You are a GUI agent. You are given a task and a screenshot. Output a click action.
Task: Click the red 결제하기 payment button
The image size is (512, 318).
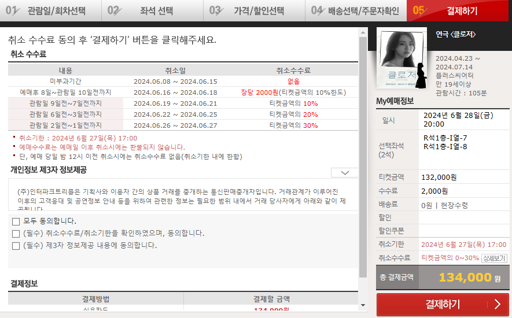coord(443,304)
